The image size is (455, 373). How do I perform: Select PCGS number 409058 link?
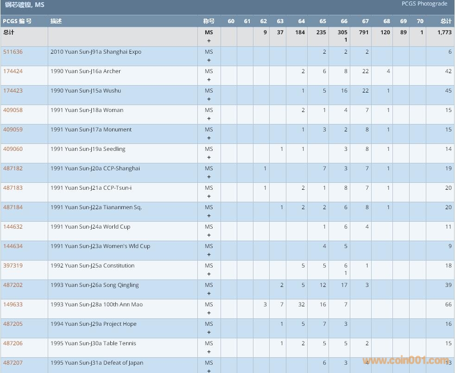(13, 110)
